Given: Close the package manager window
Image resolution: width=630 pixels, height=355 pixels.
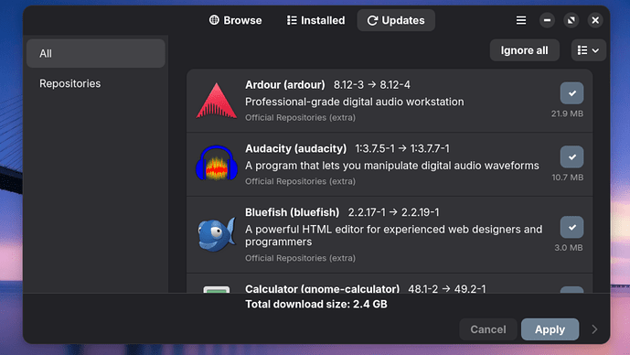Looking at the screenshot, I should (x=595, y=20).
